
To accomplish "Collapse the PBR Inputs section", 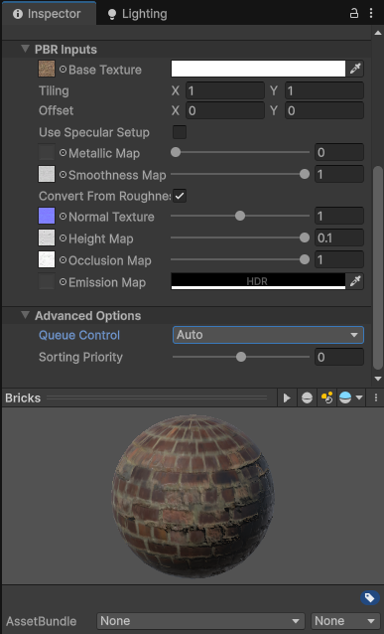I will [x=25, y=49].
